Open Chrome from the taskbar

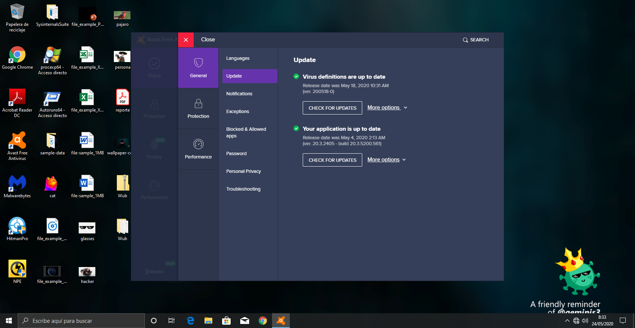[x=263, y=321]
